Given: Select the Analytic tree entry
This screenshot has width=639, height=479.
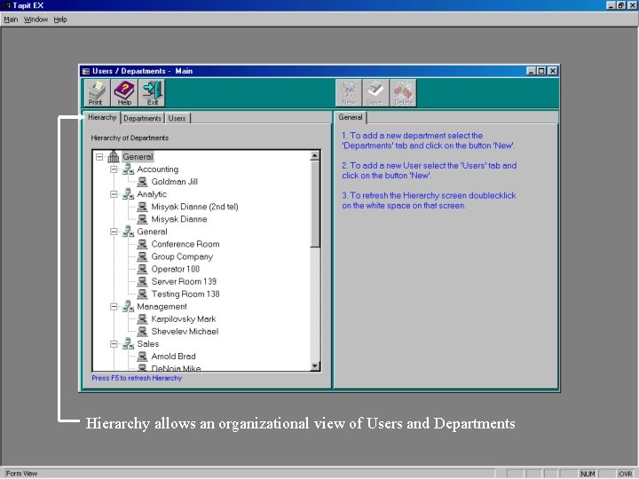Looking at the screenshot, I should tap(152, 194).
